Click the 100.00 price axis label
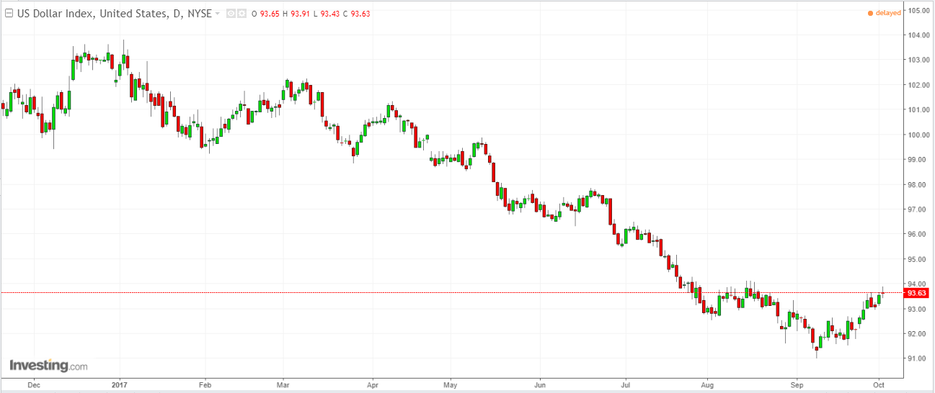Image resolution: width=935 pixels, height=393 pixels. [918, 135]
